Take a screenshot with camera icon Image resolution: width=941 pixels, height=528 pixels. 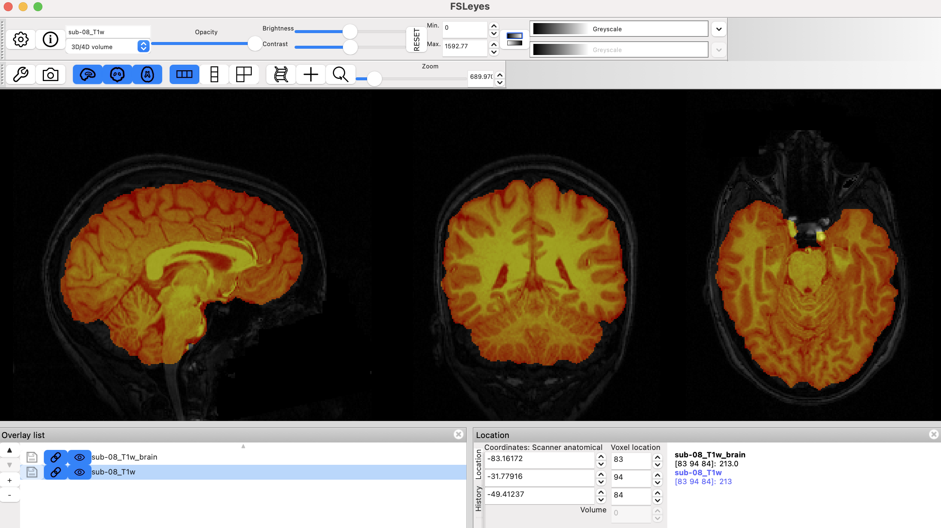click(x=51, y=74)
